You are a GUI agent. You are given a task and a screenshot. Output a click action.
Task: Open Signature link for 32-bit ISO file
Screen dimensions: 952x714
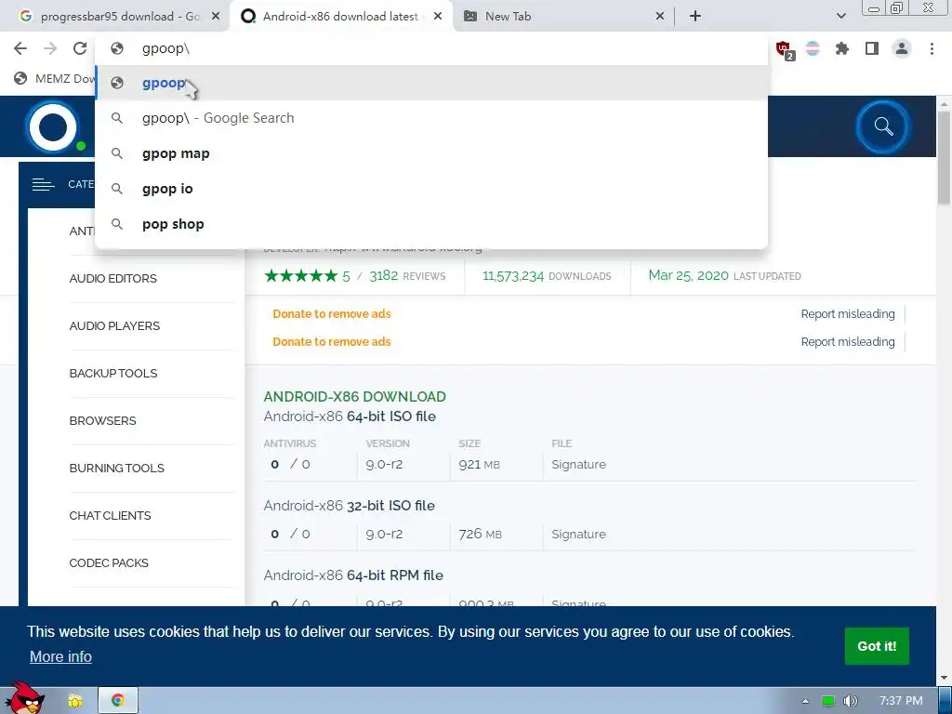[x=578, y=535]
